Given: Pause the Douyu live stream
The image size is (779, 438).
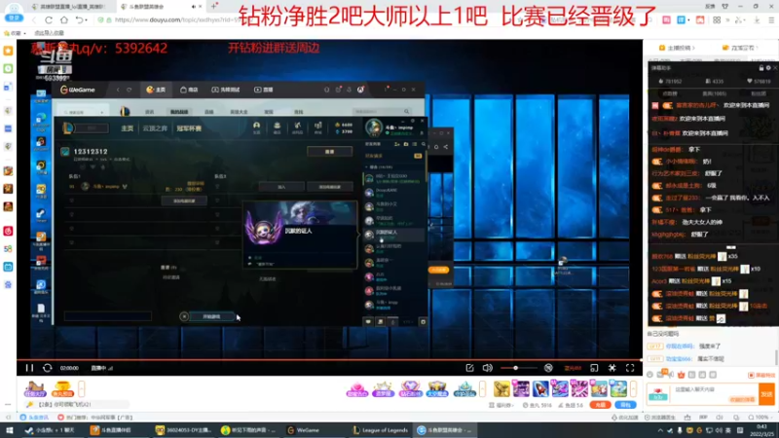Looking at the screenshot, I should (x=29, y=368).
